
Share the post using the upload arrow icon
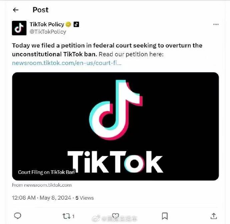coord(214,216)
